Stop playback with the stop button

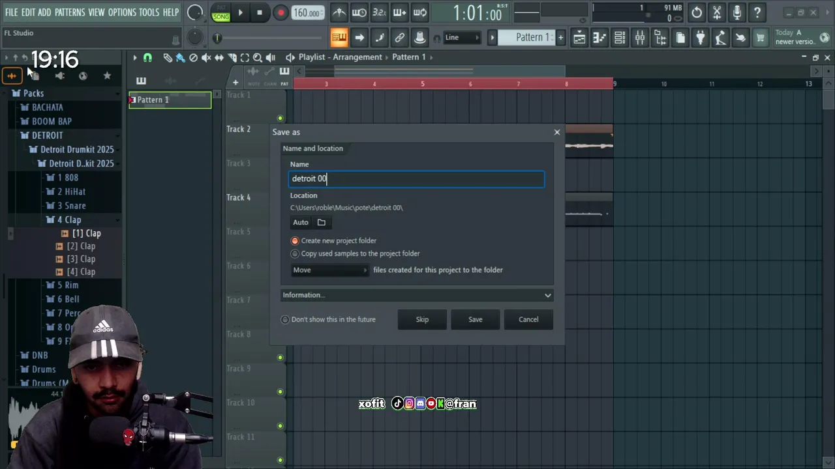point(260,12)
